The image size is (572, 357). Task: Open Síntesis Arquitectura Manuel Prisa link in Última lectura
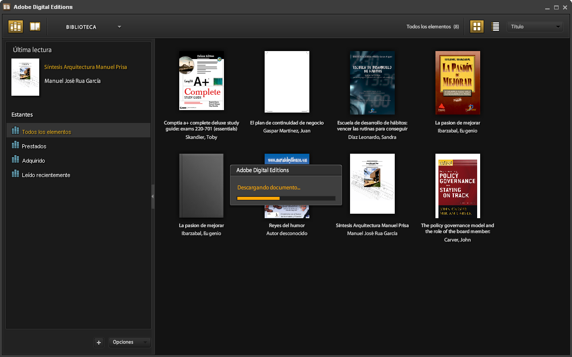pos(85,67)
